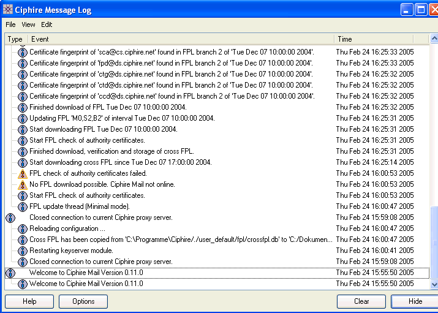
Task: Clear the message log
Action: click(361, 301)
